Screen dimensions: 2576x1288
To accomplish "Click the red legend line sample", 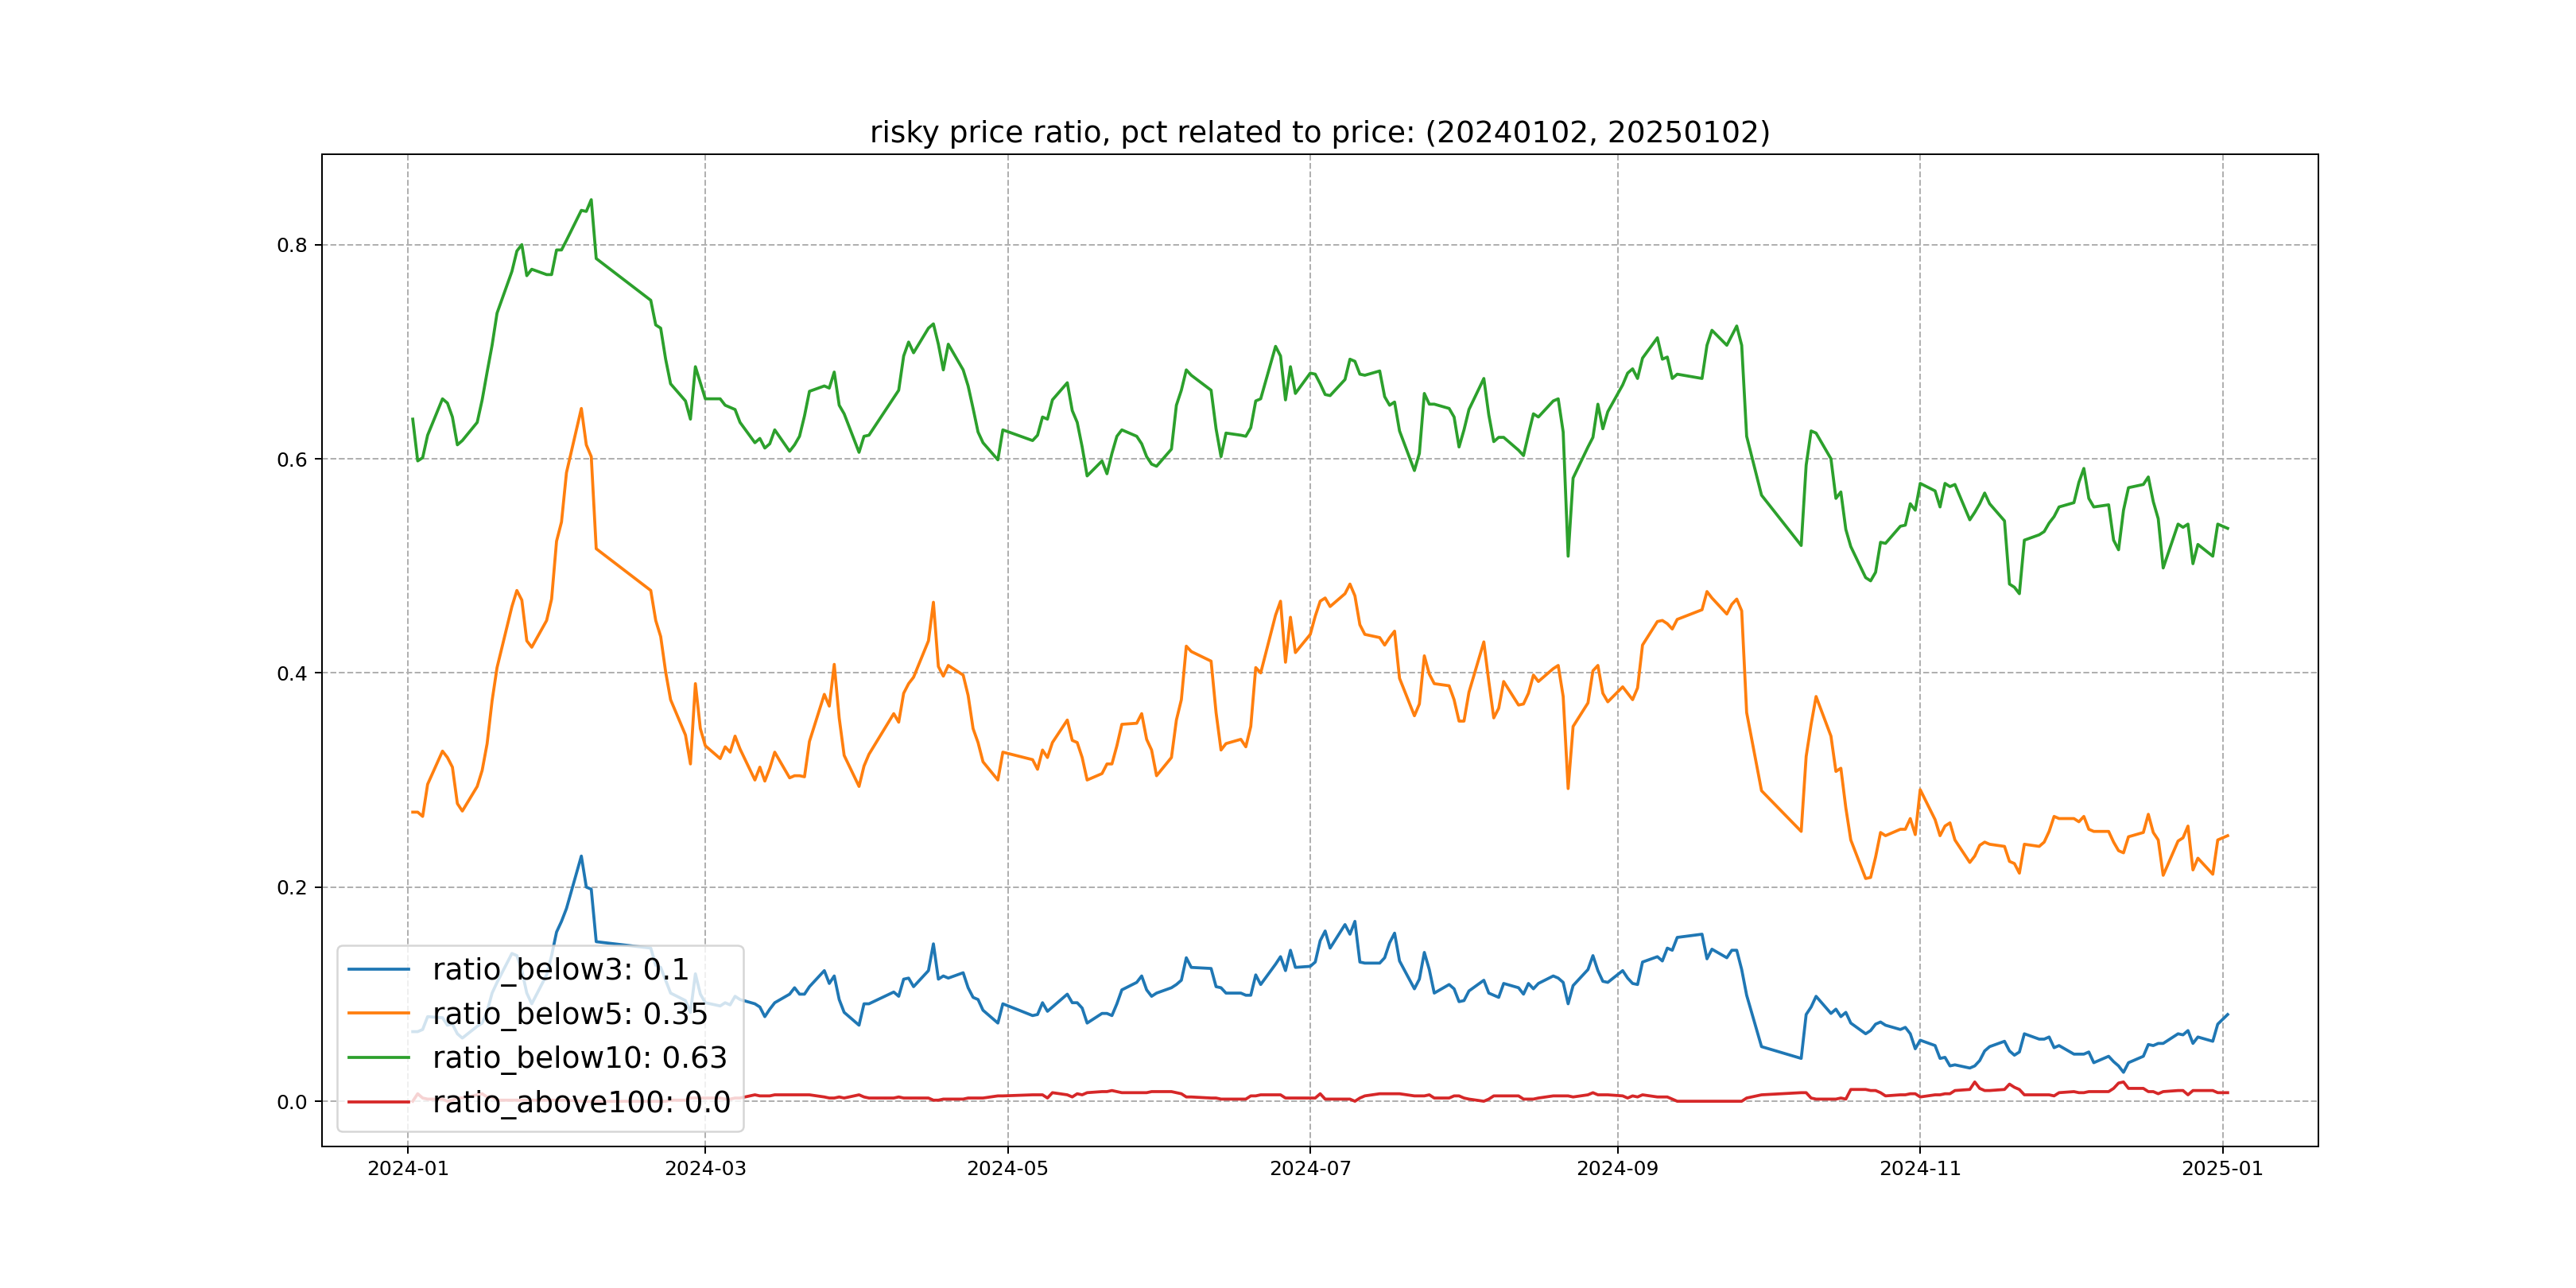I will [378, 1101].
